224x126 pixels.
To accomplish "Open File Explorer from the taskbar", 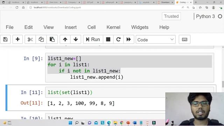I will click(x=115, y=123).
